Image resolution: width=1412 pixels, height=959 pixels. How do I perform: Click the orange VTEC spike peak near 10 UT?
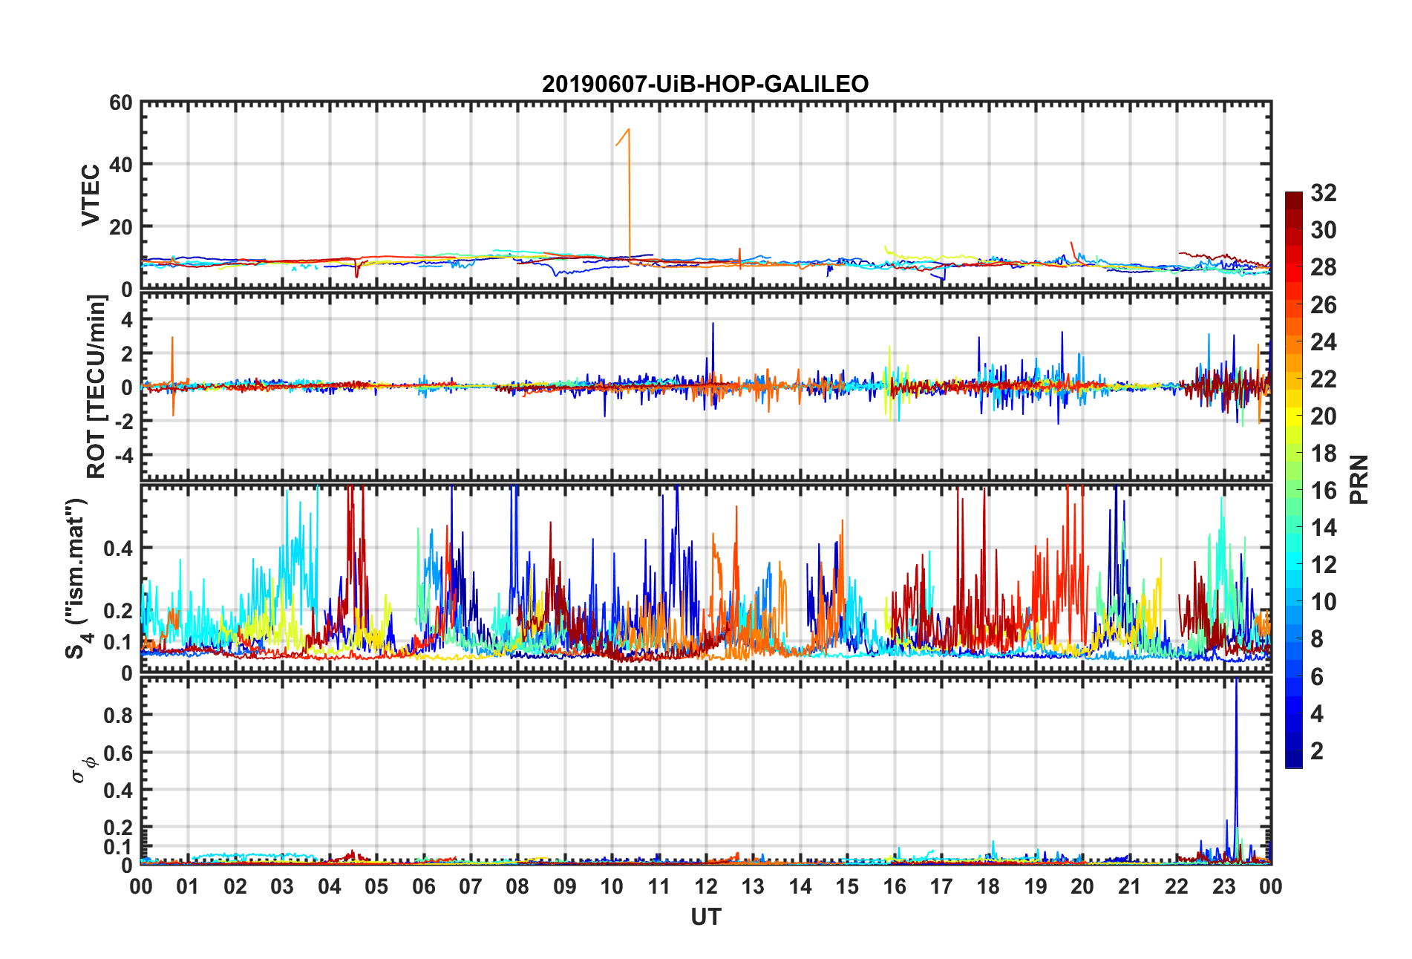pyautogui.click(x=629, y=130)
